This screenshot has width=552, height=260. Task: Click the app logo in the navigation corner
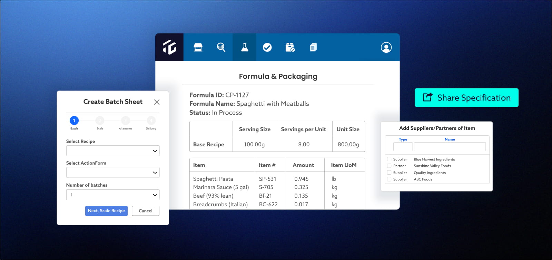169,47
